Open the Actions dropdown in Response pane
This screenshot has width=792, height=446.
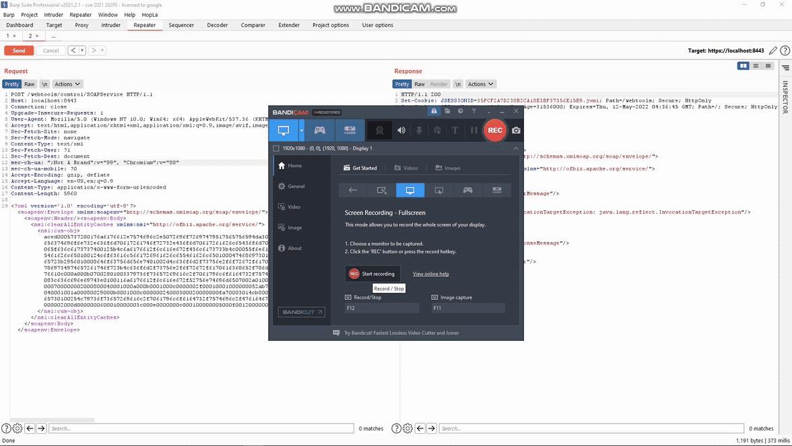click(x=480, y=84)
